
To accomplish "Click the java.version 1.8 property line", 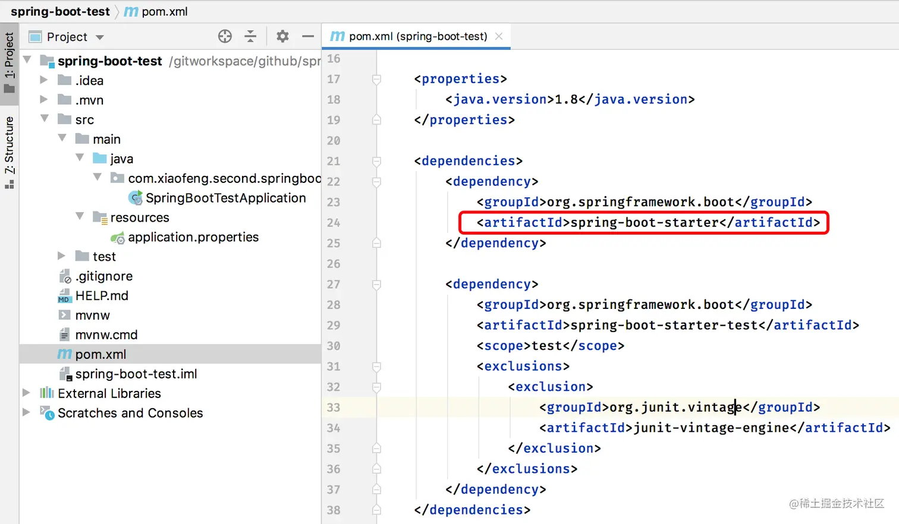I will tap(570, 99).
